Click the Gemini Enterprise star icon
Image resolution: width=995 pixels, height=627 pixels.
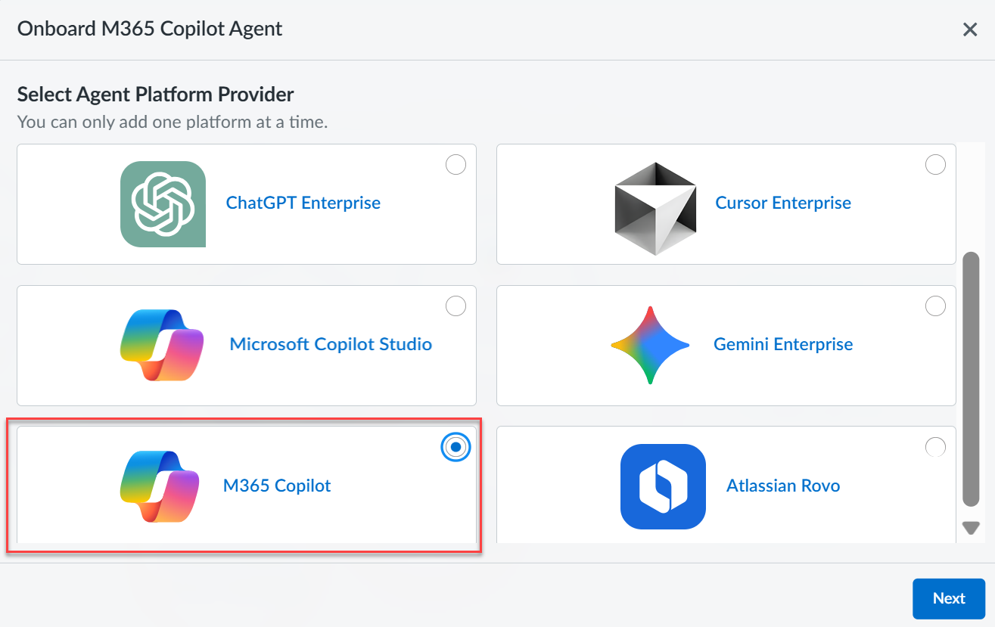coord(650,345)
